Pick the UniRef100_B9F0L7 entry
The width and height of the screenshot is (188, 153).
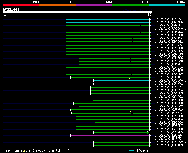(169, 126)
